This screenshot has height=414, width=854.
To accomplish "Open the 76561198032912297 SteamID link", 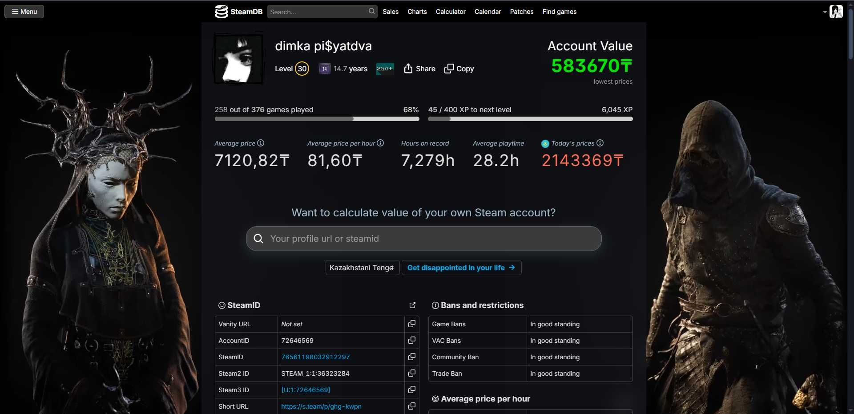I will 315,357.
